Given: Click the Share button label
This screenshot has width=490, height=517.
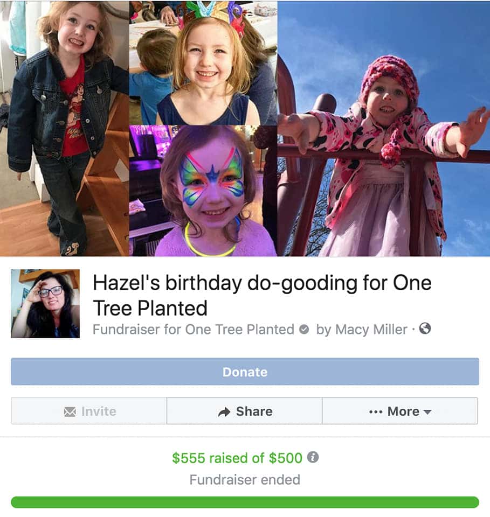Looking at the screenshot, I should [254, 411].
